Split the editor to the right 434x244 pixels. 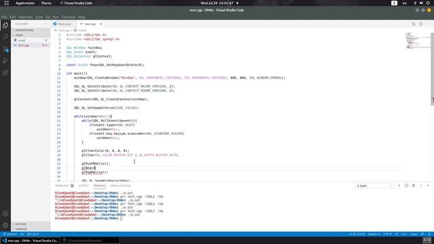[x=420, y=24]
